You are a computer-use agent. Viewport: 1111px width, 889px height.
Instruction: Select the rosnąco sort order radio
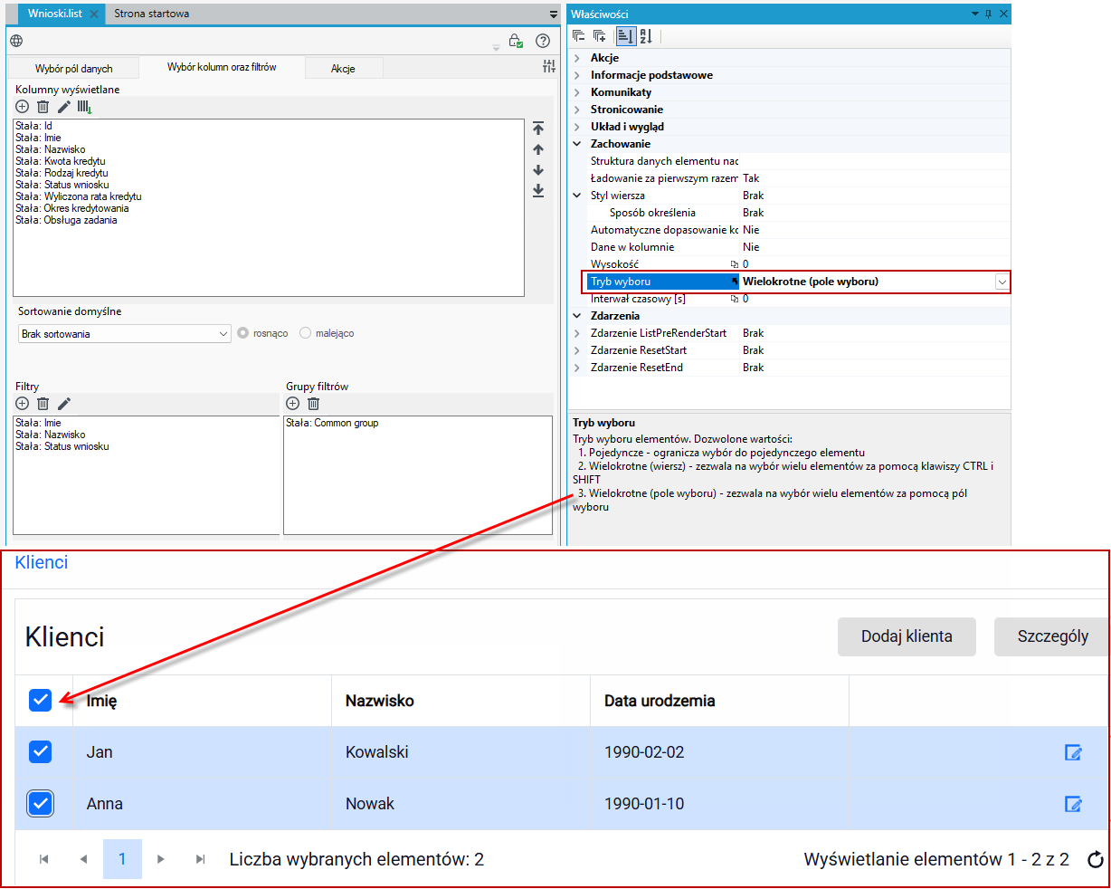242,333
